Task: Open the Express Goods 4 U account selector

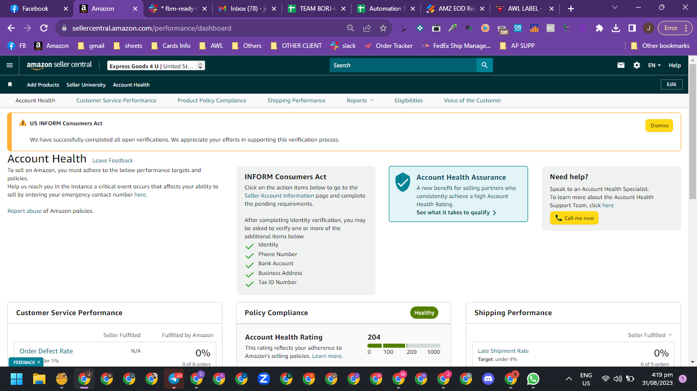Action: 157,66
